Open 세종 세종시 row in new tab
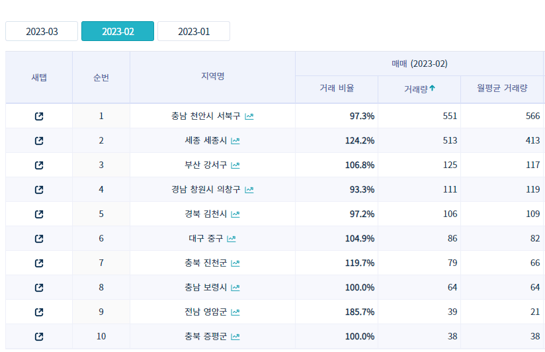This screenshot has height=352, width=545. coord(39,140)
